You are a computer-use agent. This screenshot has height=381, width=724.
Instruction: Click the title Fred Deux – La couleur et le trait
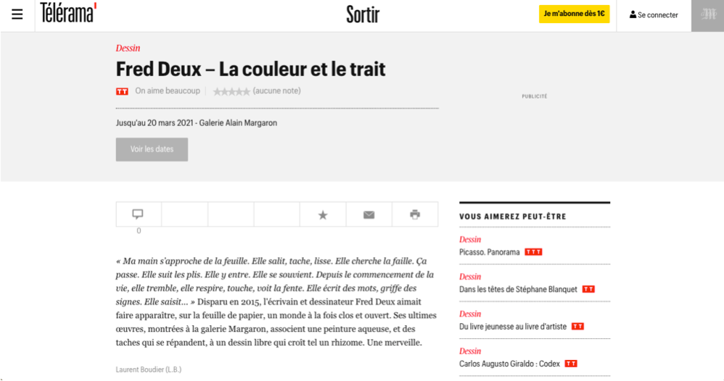[251, 70]
